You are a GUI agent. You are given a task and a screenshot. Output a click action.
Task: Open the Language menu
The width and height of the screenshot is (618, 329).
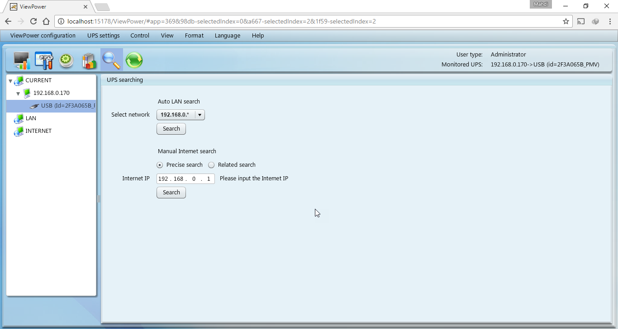click(x=227, y=36)
